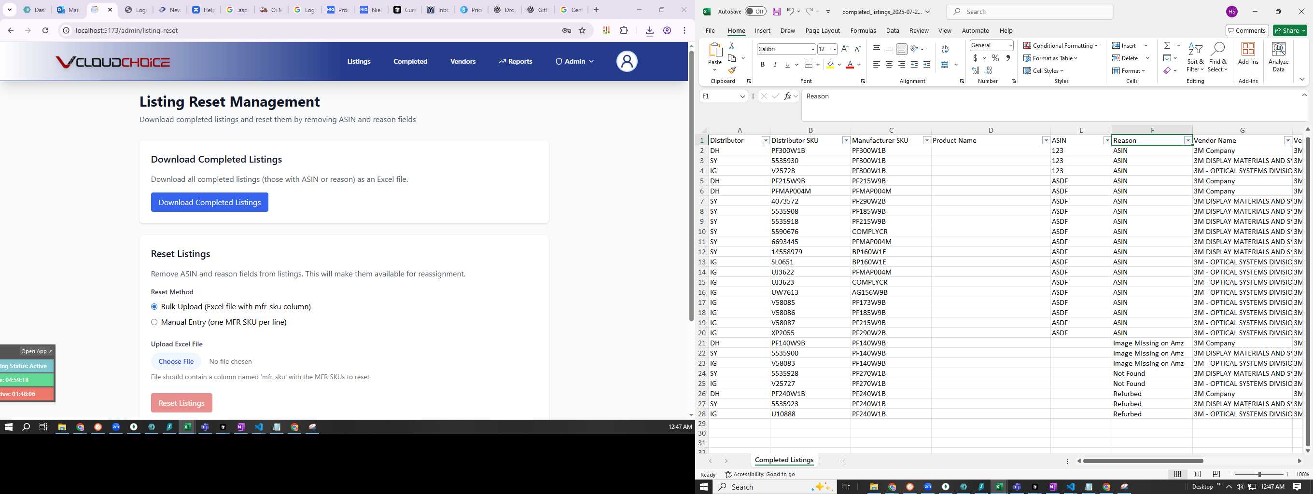Viewport: 1313px width, 494px height.
Task: Go to Vendors page in navbar
Action: pyautogui.click(x=463, y=62)
